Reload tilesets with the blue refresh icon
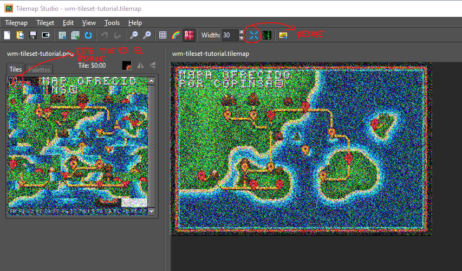 coord(88,35)
